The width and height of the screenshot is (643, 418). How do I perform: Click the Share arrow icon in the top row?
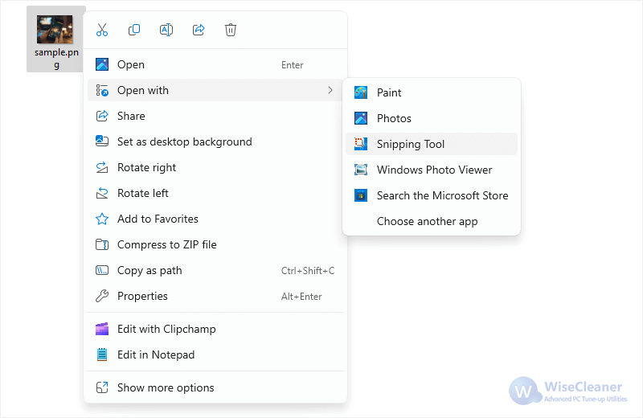click(199, 30)
